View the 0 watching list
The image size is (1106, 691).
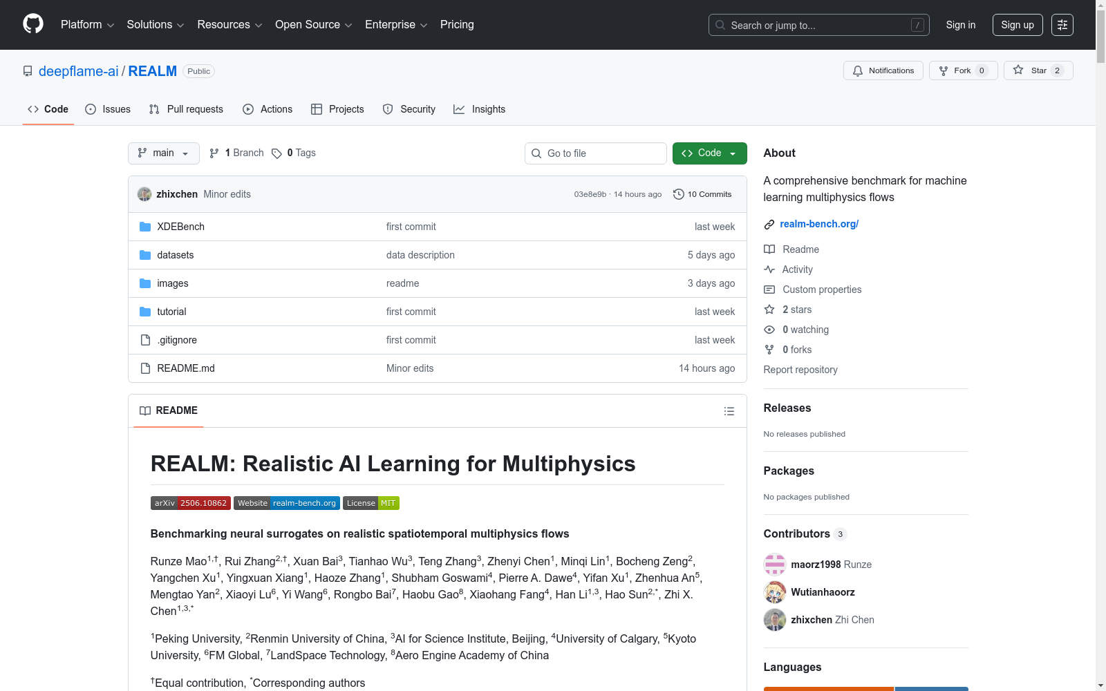click(796, 330)
